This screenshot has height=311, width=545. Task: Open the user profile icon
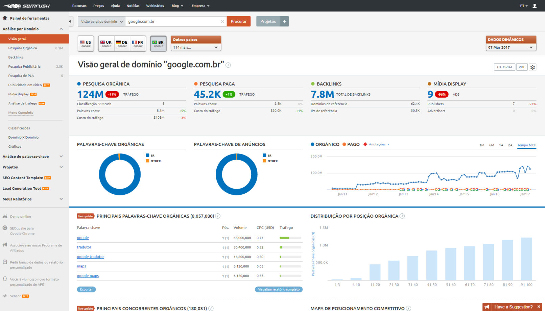pos(535,6)
